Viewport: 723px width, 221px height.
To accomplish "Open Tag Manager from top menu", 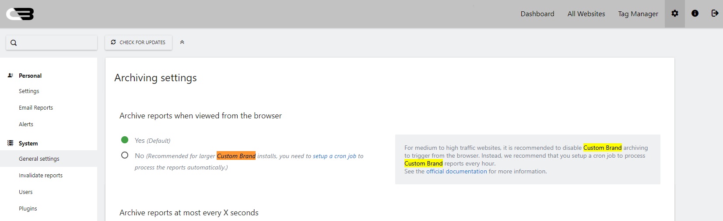I will click(x=638, y=14).
